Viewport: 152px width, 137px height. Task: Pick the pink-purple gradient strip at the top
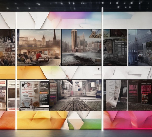click(68, 15)
